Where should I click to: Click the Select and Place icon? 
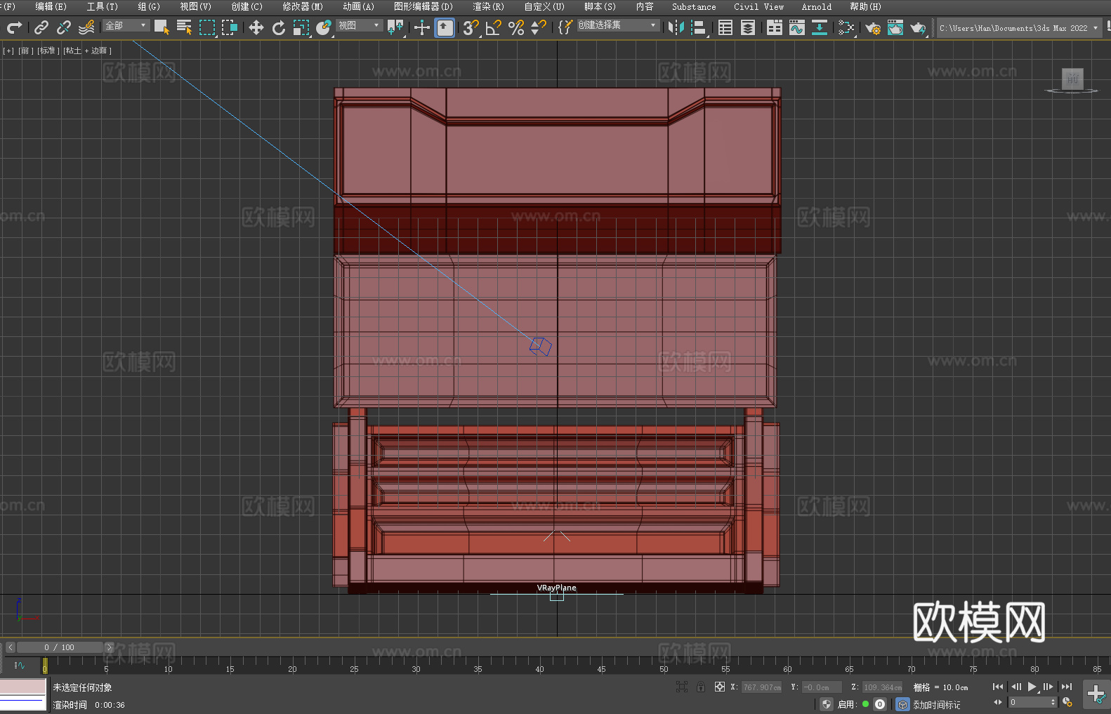(324, 27)
